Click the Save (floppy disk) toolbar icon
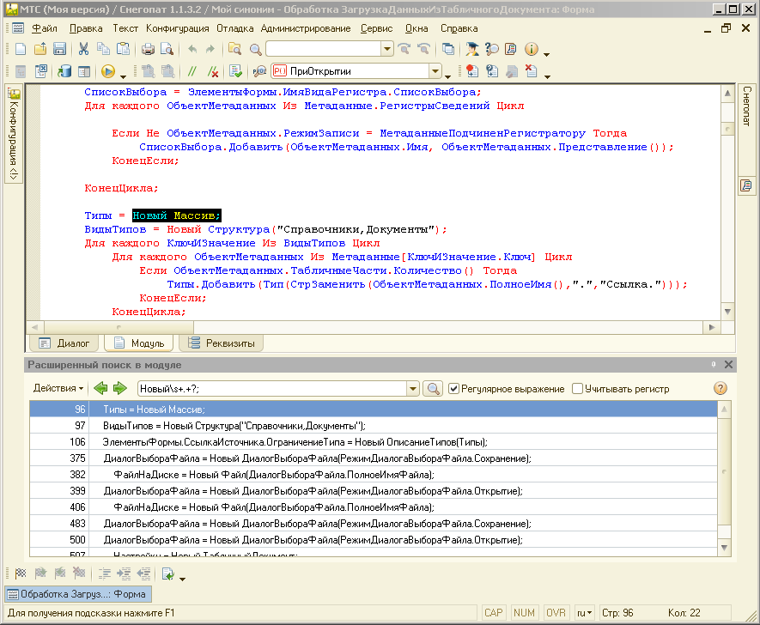The image size is (760, 625). click(60, 49)
